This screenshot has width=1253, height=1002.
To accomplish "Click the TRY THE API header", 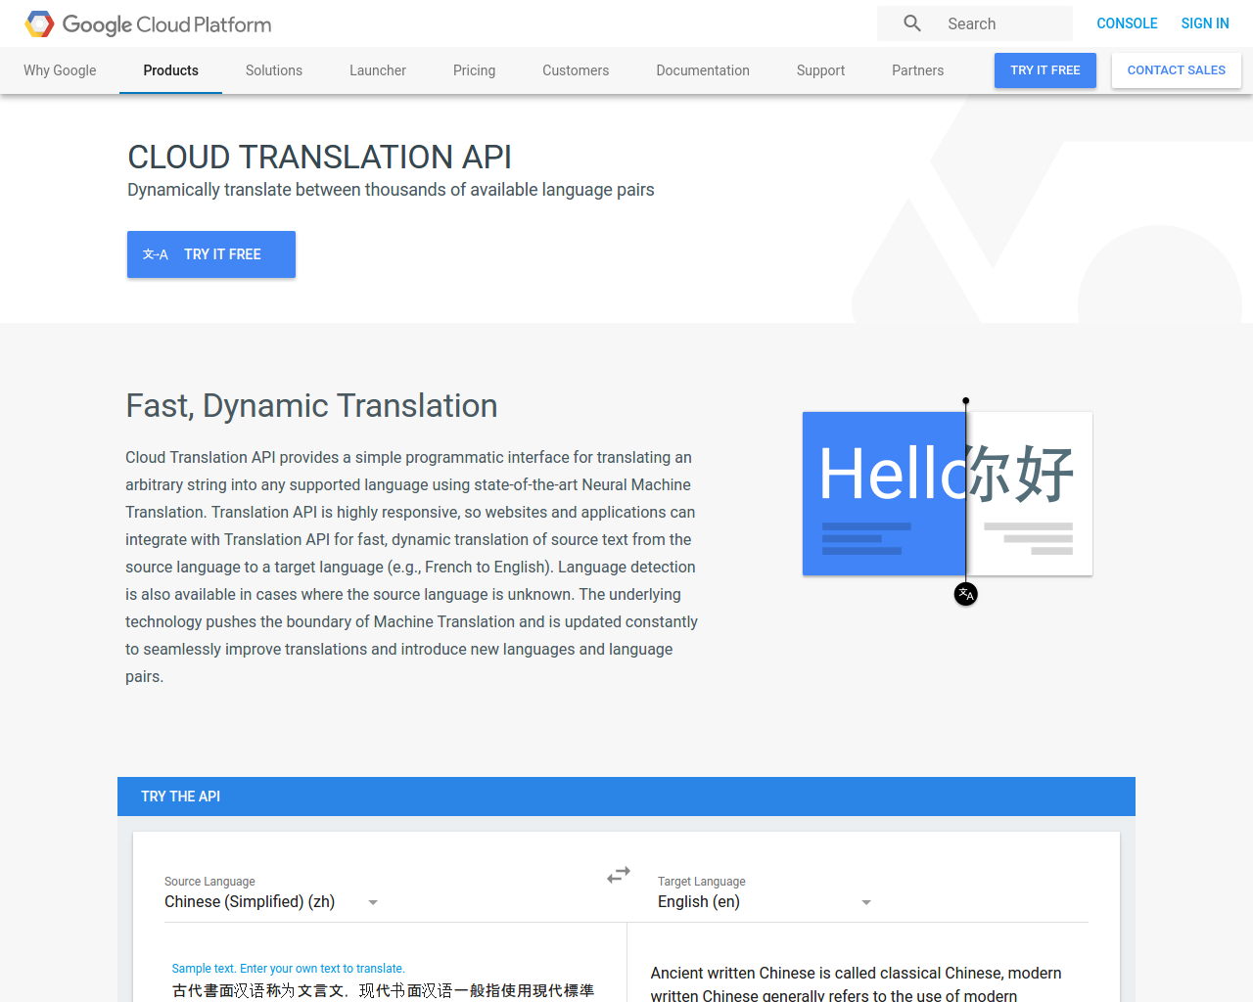I will (x=626, y=797).
